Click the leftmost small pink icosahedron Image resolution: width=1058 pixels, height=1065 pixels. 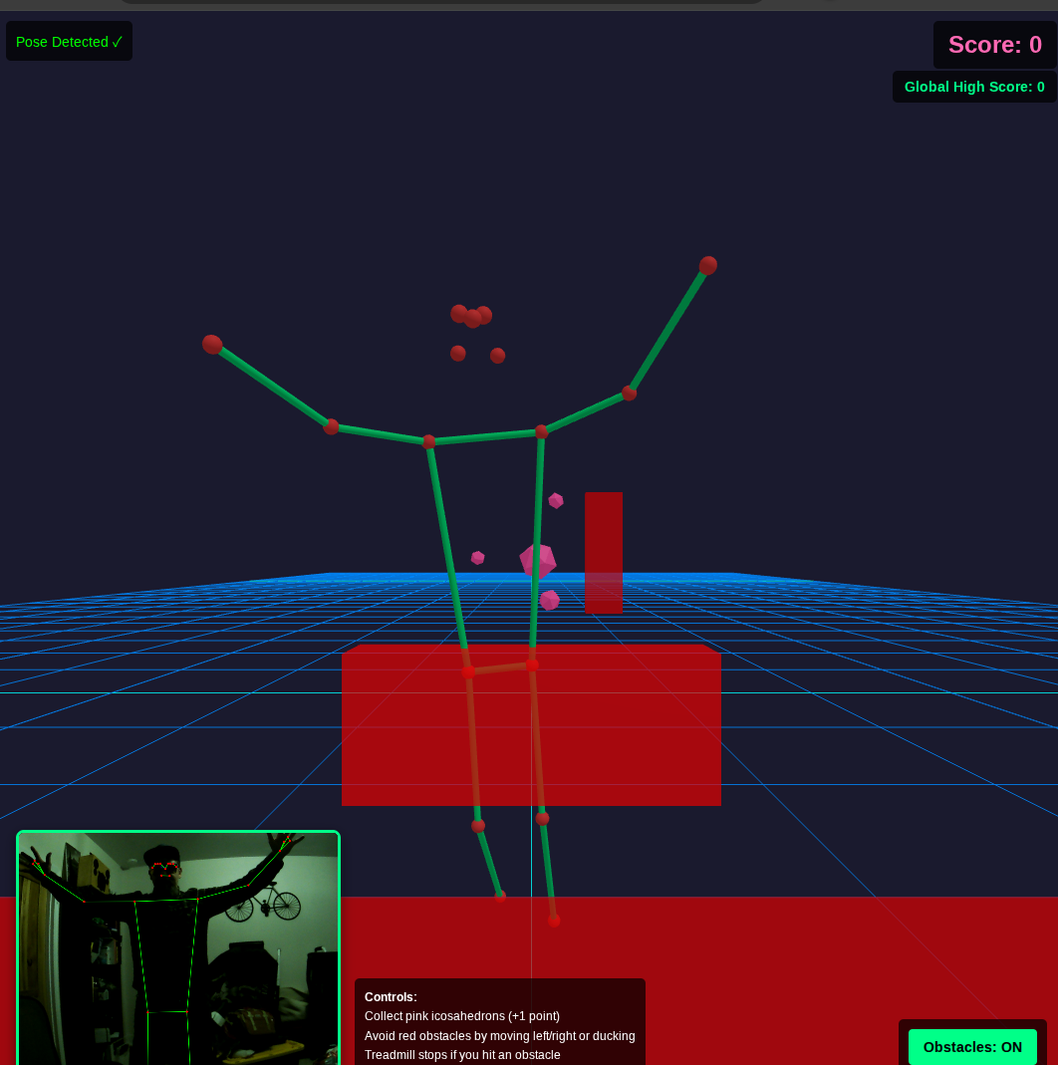(x=478, y=558)
